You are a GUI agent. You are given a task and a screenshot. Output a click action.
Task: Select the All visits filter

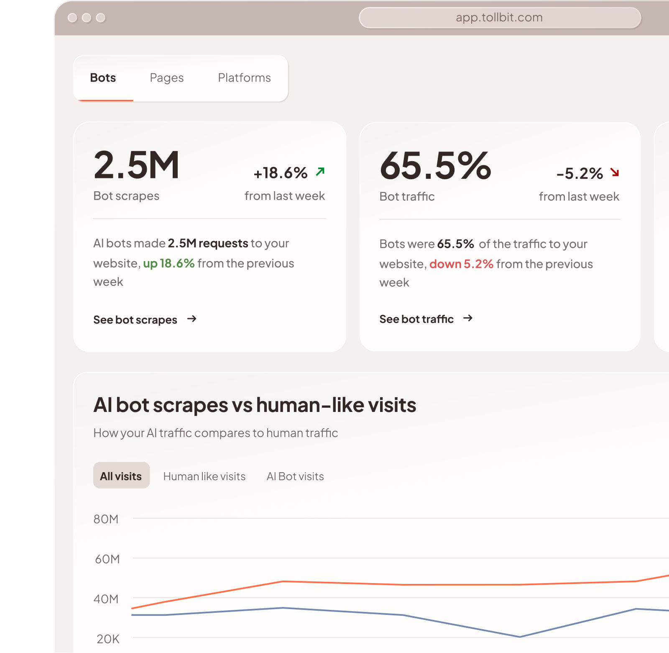click(121, 476)
